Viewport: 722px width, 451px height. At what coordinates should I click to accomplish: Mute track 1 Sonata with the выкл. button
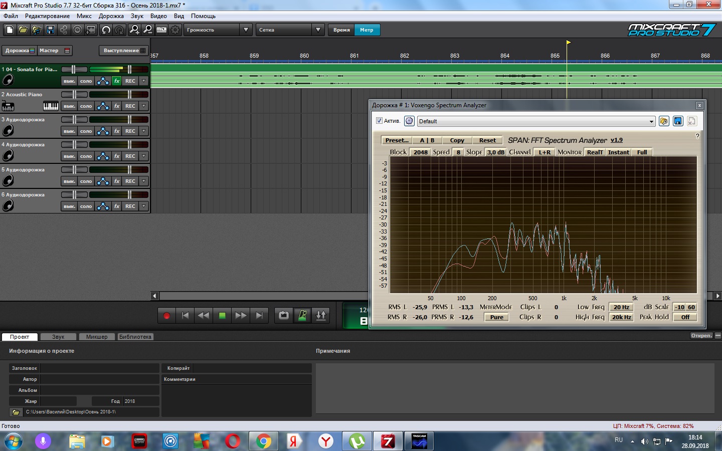[x=69, y=81]
